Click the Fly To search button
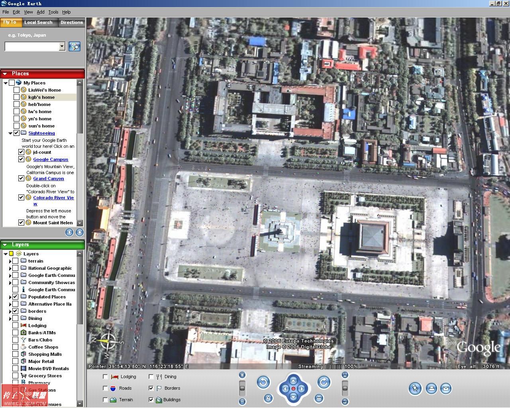510x408 pixels. 74,47
